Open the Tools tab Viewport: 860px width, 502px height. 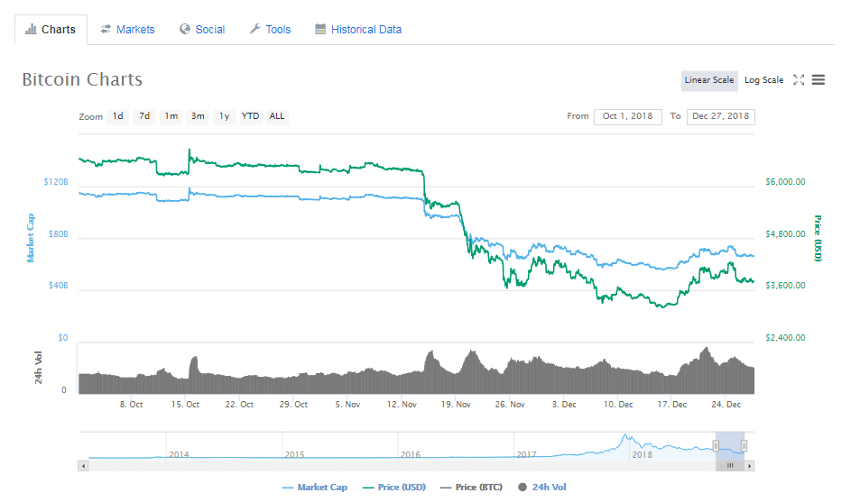tap(271, 30)
